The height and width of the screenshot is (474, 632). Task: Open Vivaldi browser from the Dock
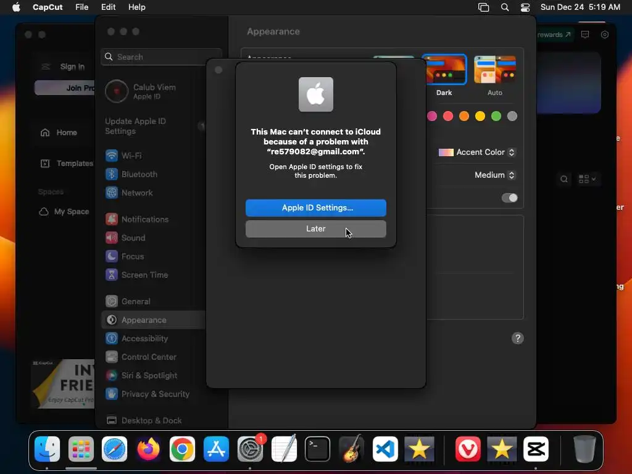(x=468, y=449)
